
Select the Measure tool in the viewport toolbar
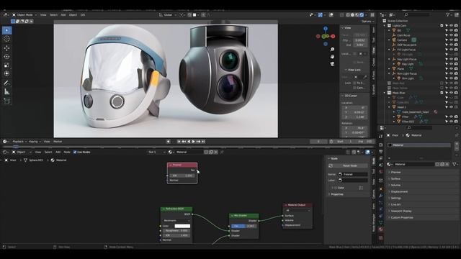6,92
